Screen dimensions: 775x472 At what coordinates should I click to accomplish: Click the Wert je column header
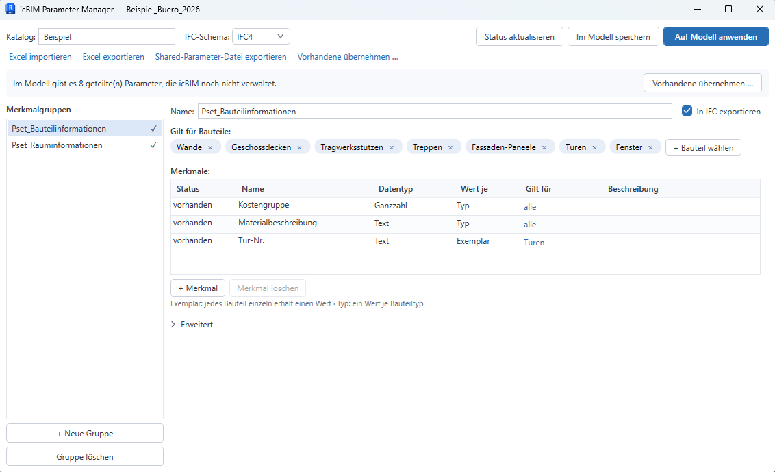(x=474, y=189)
